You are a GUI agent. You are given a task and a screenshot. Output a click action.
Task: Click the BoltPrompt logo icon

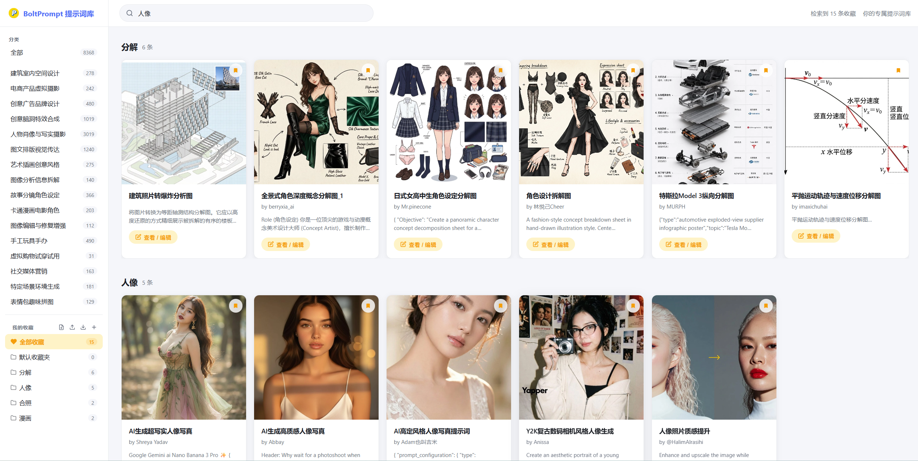pos(14,13)
